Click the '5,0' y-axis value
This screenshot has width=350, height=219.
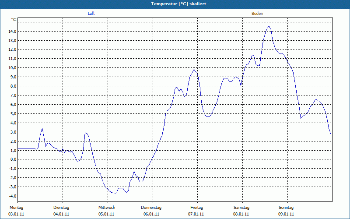(14, 113)
